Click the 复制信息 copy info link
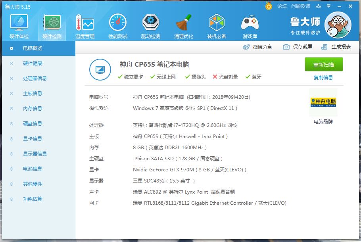 [323, 78]
